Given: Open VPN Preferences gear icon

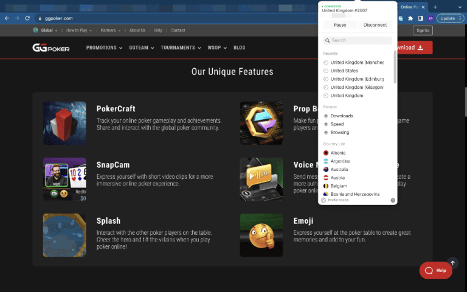Looking at the screenshot, I should 323,200.
